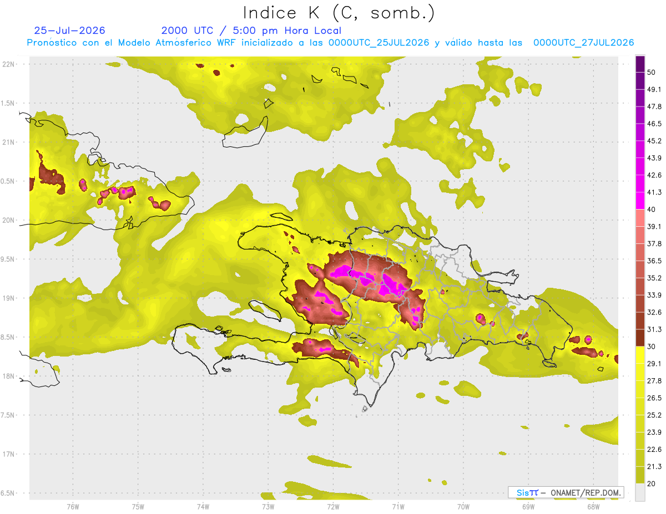Click the "39.1" color scale value
This screenshot has height=514, width=666.
[x=654, y=226]
